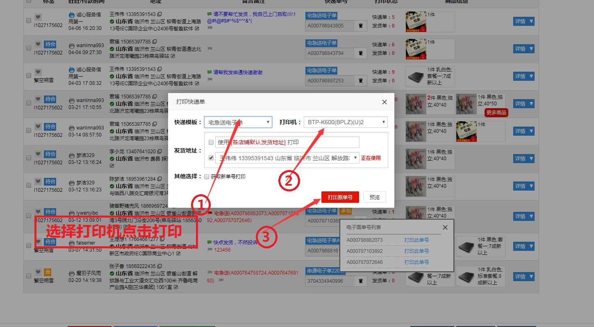The width and height of the screenshot is (594, 327).
Task: Click the wangwang avatar beside 魔羽子风雨
Action: coord(72,273)
